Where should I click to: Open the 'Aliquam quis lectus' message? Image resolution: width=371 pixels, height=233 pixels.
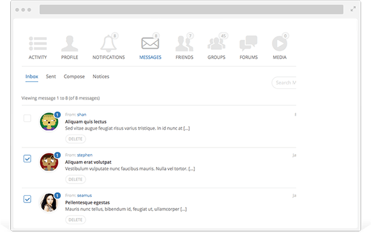87,122
